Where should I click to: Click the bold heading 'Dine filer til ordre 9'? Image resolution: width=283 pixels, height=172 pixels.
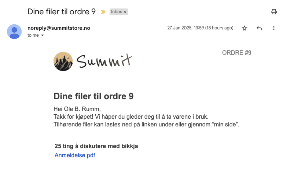[93, 96]
